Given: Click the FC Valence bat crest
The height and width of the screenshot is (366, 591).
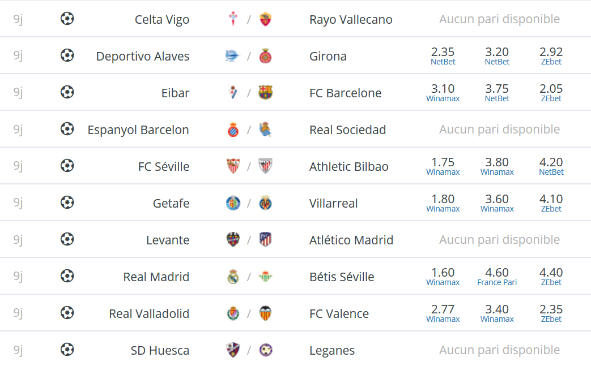Looking at the screenshot, I should click(265, 313).
